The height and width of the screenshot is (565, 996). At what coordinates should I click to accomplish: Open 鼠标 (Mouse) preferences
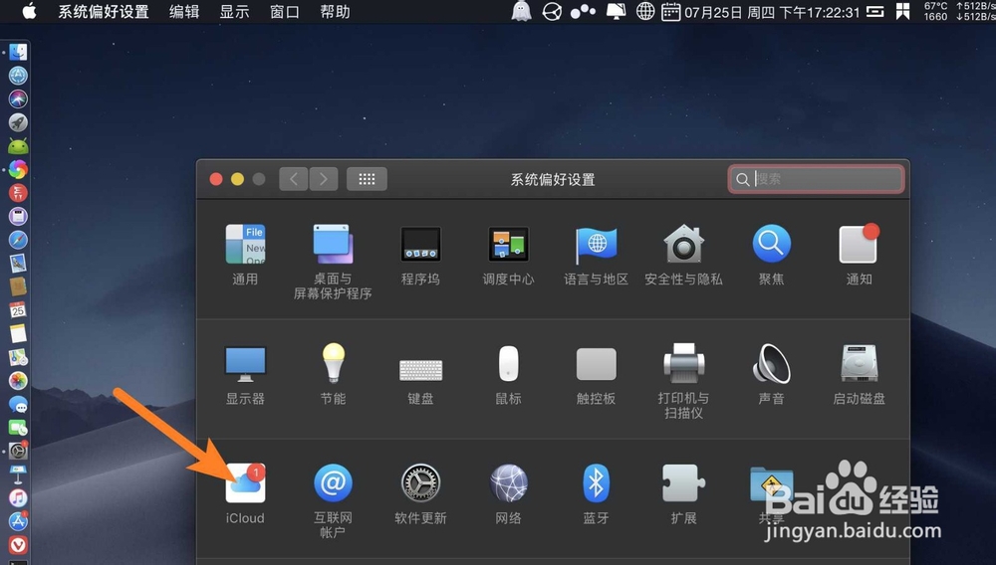[508, 363]
